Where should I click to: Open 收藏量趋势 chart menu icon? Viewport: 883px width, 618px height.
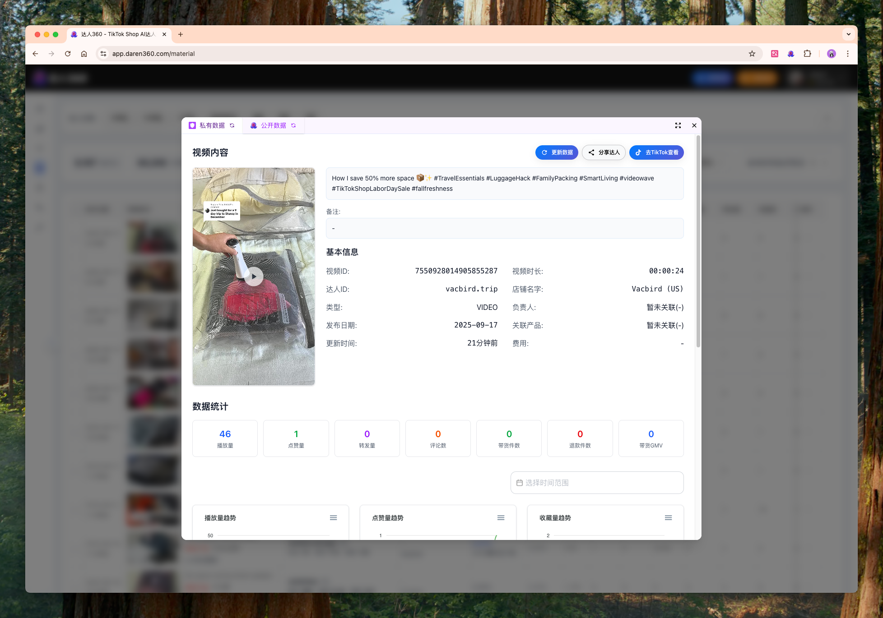pos(668,518)
